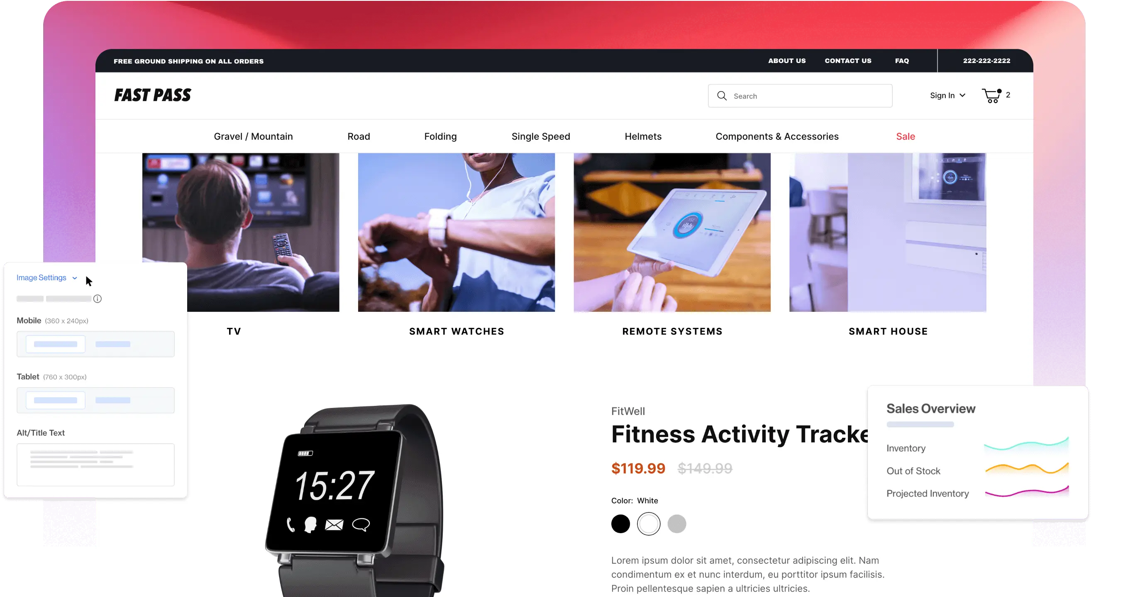Viewport: 1123px width, 597px height.
Task: Click the Image Settings dropdown chevron
Action: click(x=74, y=277)
